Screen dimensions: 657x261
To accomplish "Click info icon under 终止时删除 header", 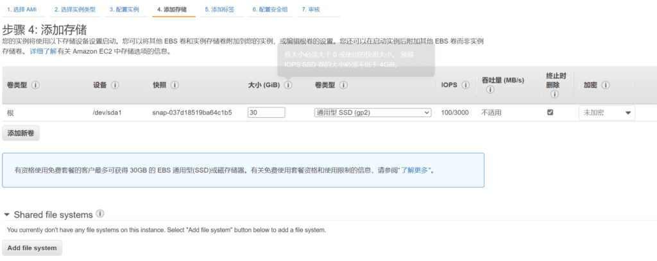I will tap(554, 94).
